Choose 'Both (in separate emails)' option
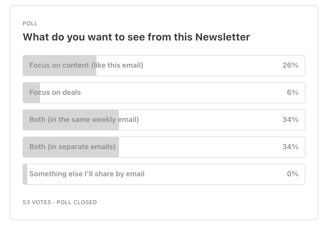Screen dimensions: 328x227 pyautogui.click(x=164, y=147)
